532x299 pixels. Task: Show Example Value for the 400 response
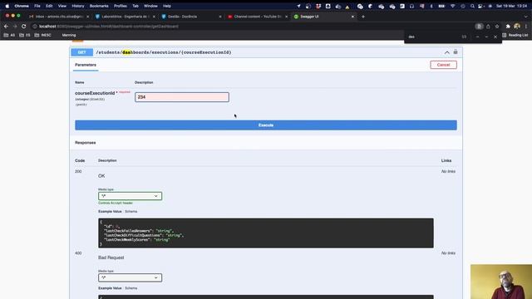pyautogui.click(x=110, y=288)
